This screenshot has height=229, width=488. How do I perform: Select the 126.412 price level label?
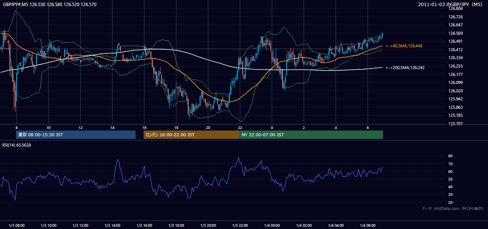click(455, 50)
